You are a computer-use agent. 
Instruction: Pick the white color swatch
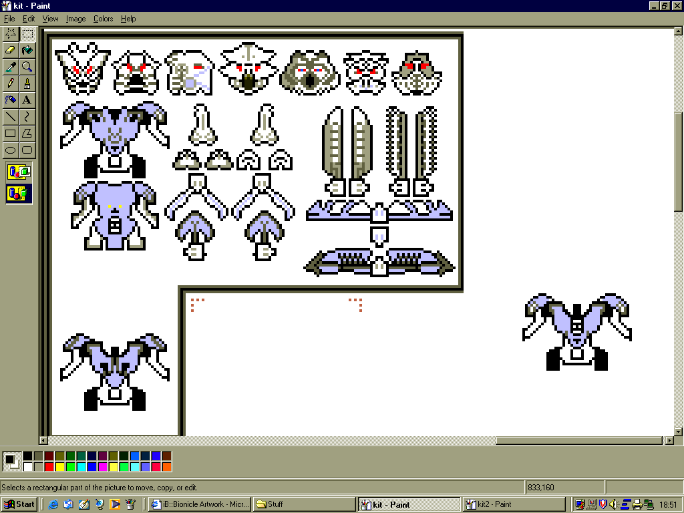28,467
